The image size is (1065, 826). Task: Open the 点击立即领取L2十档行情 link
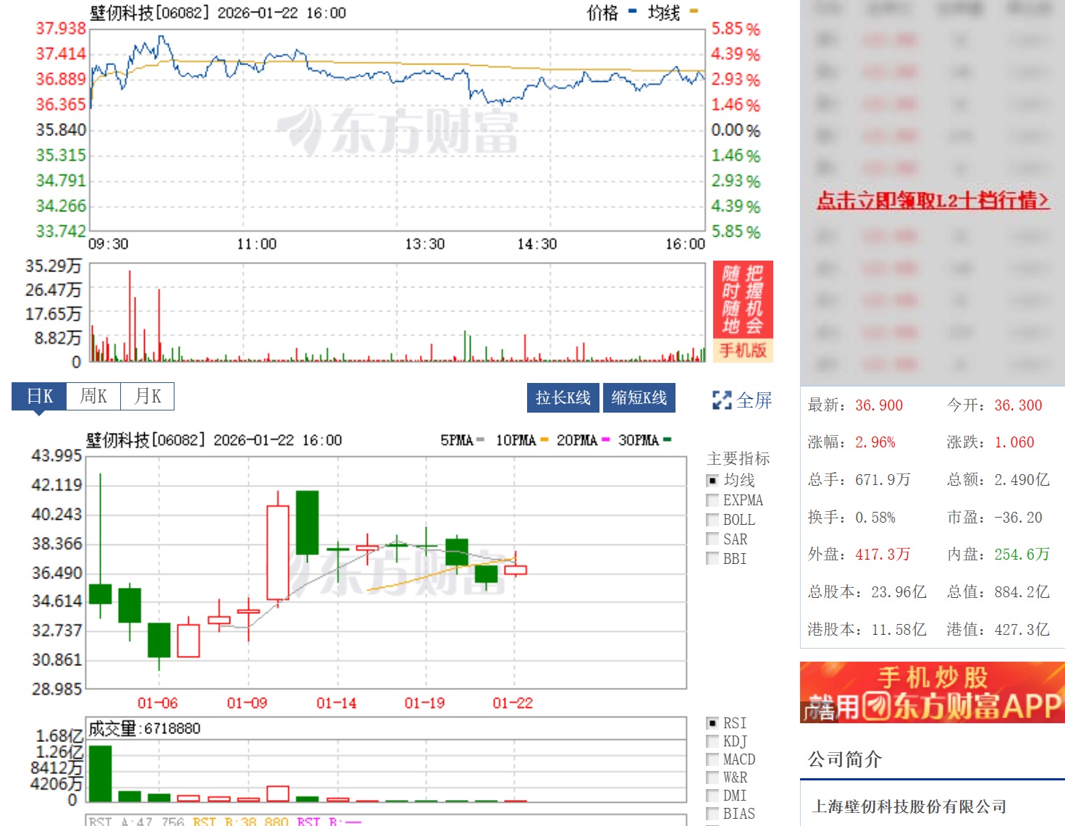[x=933, y=200]
